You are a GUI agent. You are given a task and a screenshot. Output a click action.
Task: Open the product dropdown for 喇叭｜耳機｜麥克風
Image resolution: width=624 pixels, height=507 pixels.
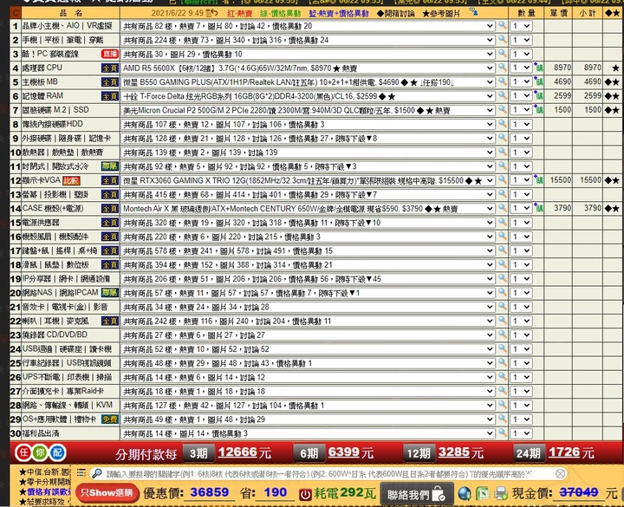click(308, 321)
